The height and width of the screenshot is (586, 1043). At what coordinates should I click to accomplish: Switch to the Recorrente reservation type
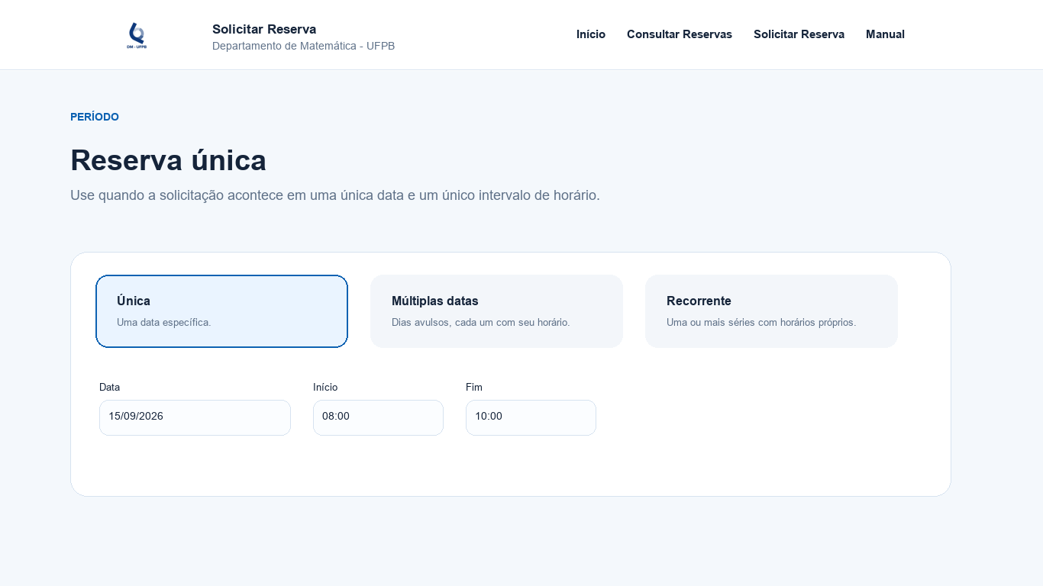point(771,311)
